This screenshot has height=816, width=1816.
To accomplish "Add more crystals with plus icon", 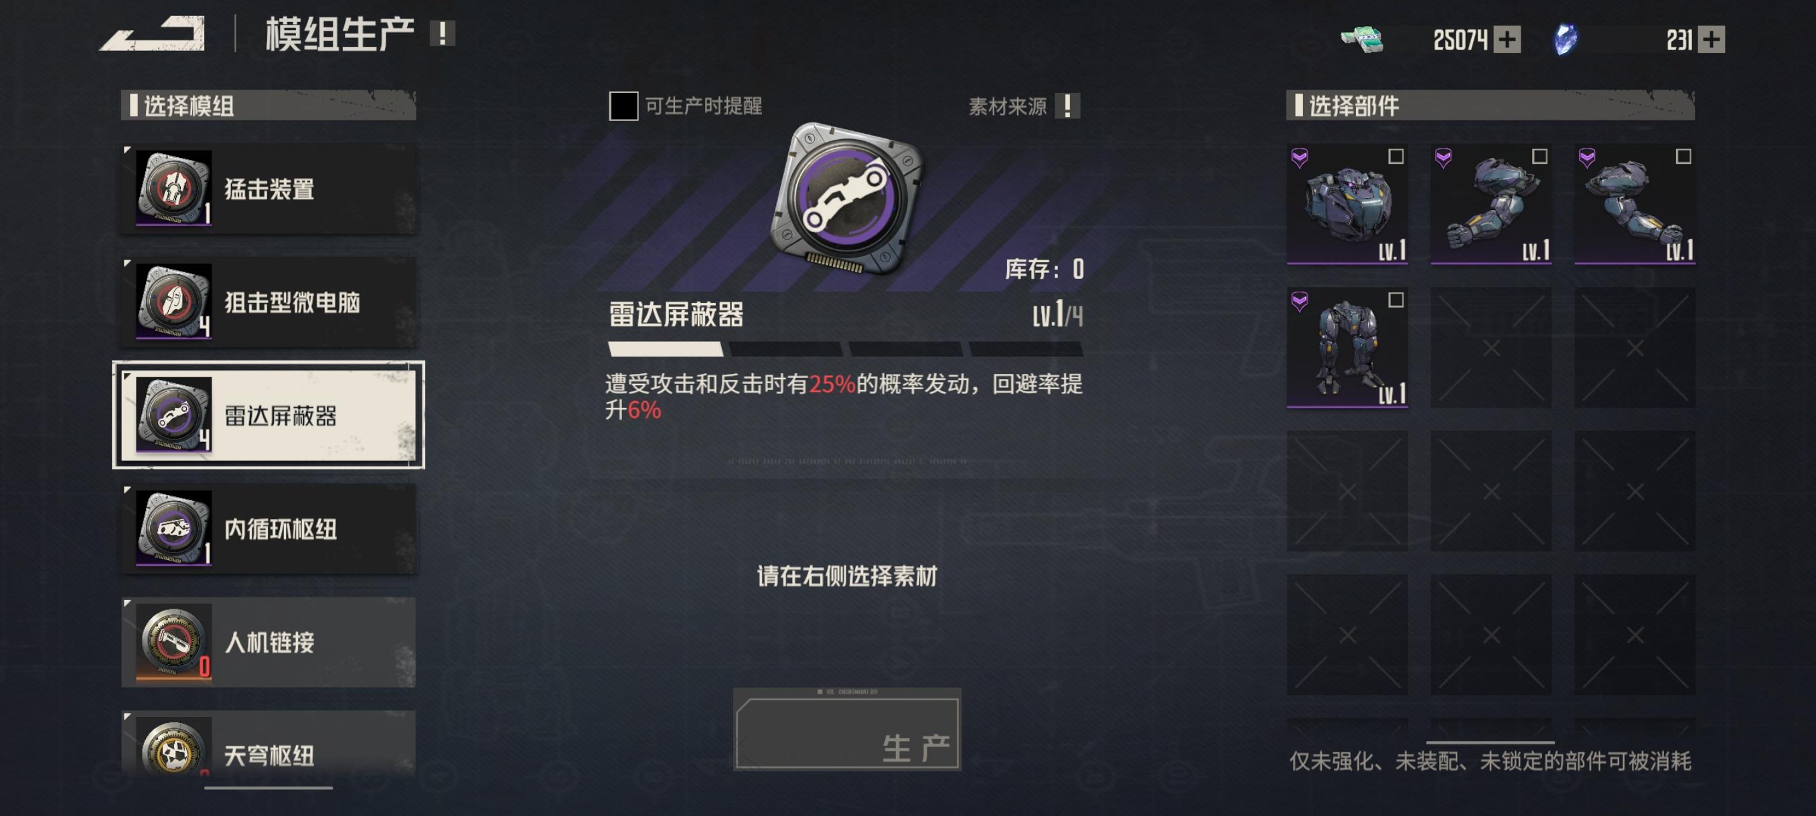I will pyautogui.click(x=1711, y=39).
